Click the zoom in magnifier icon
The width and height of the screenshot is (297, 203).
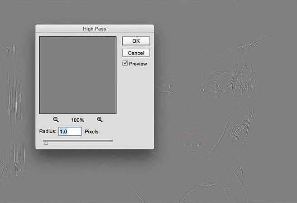click(x=100, y=119)
